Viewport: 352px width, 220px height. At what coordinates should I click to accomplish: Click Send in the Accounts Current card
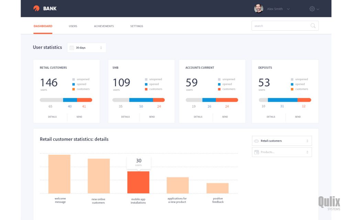coord(225,117)
